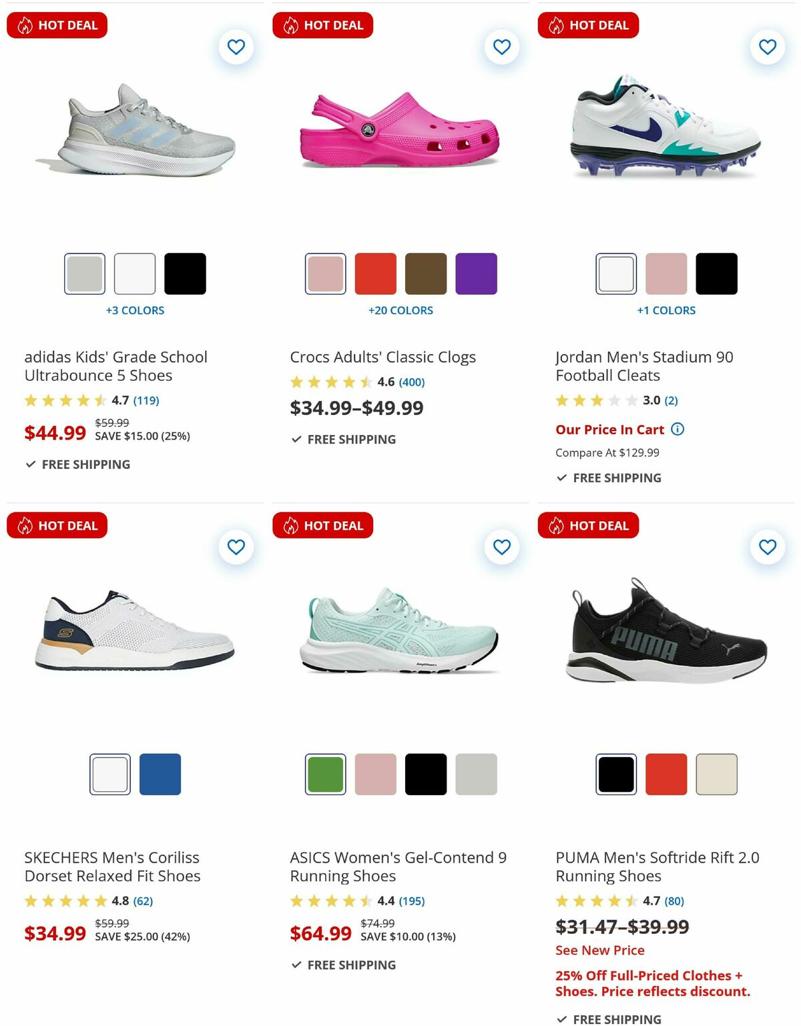801x1026 pixels.
Task: Expand the +20 COLORS for Crocs Clogs
Action: [x=401, y=310]
